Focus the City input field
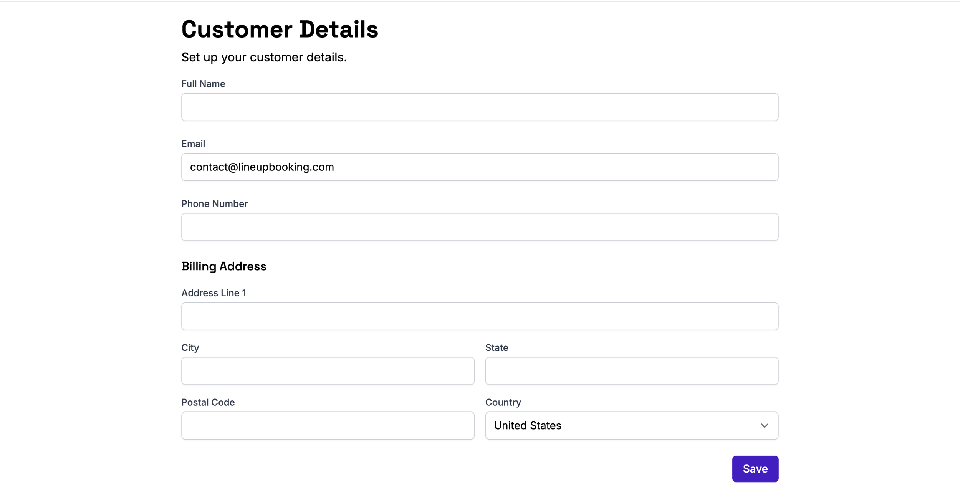This screenshot has width=960, height=504. coord(328,371)
